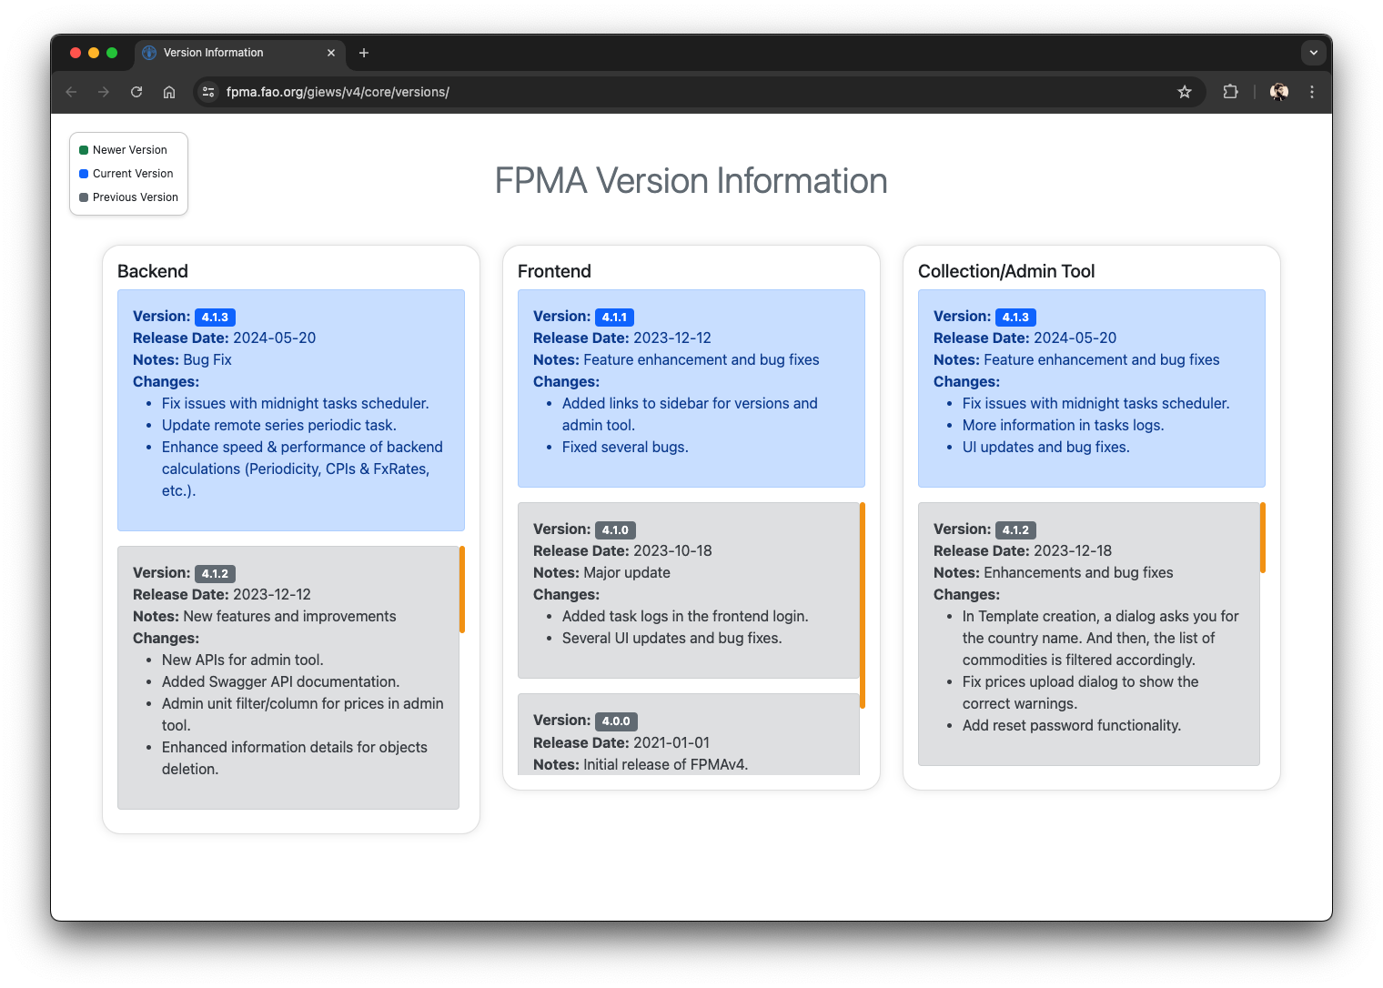This screenshot has height=988, width=1383.
Task: Click Backend version 4.1.2 badge
Action: coord(215,574)
